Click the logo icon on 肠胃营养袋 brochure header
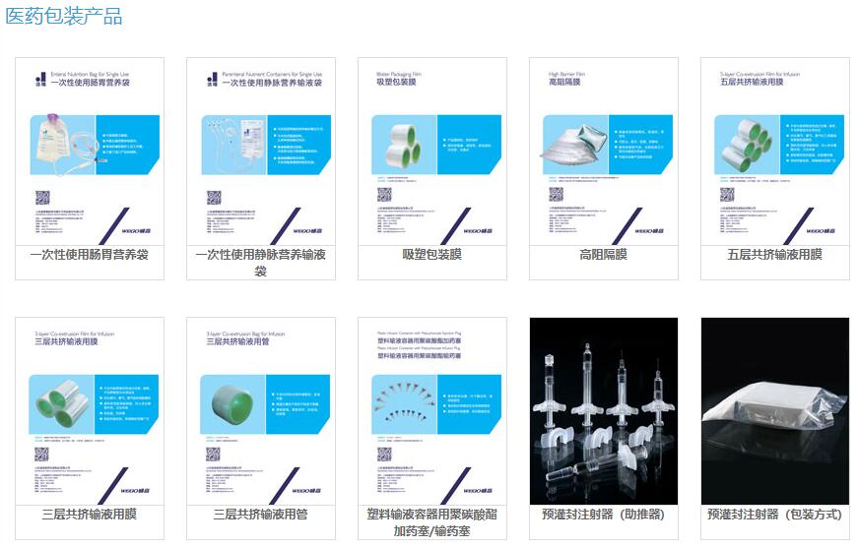 [41, 80]
